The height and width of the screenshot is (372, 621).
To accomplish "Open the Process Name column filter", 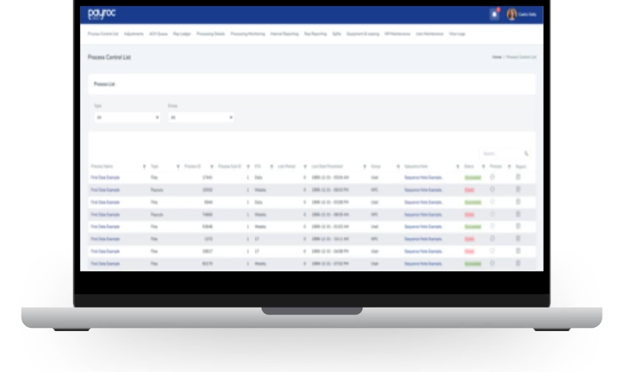I will 144,167.
